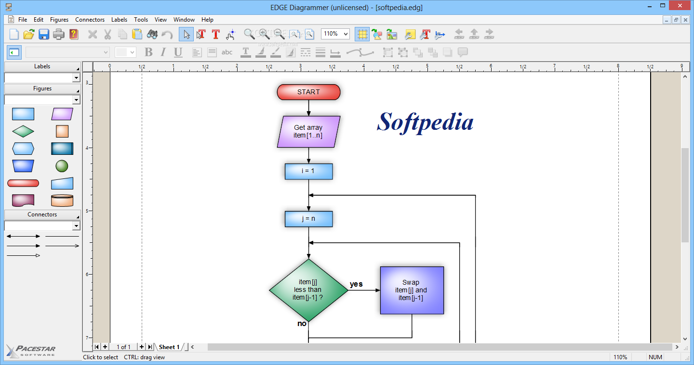Image resolution: width=694 pixels, height=365 pixels.
Task: Toggle underline formatting
Action: pos(178,52)
